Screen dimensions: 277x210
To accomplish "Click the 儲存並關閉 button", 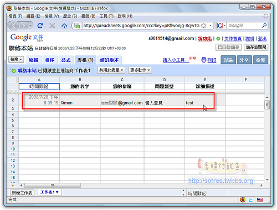I will click(x=256, y=47).
